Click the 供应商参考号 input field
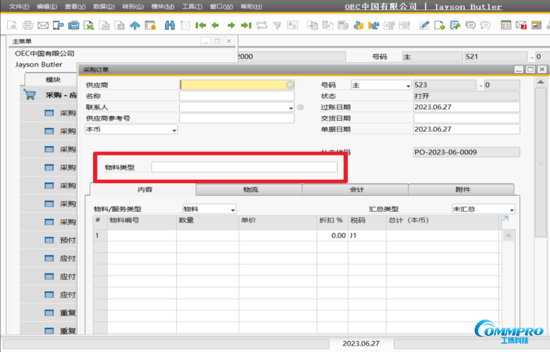The image size is (550, 352). click(237, 118)
